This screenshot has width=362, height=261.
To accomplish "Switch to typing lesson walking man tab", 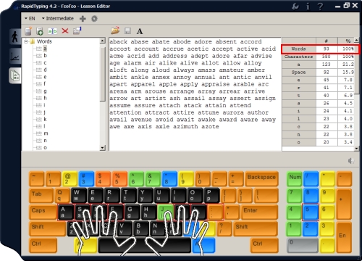I will click(15, 37).
